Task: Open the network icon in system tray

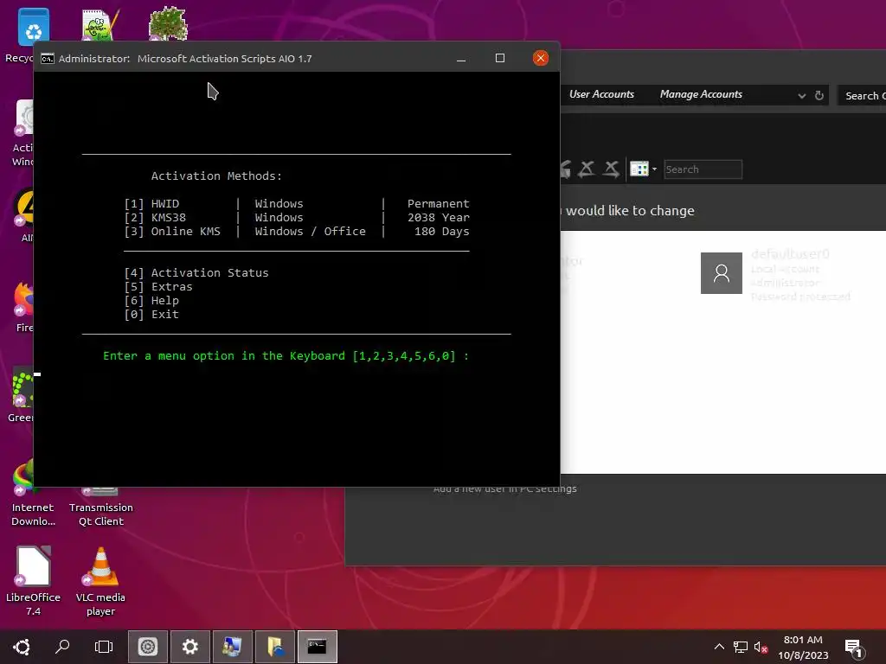Action: (x=741, y=647)
